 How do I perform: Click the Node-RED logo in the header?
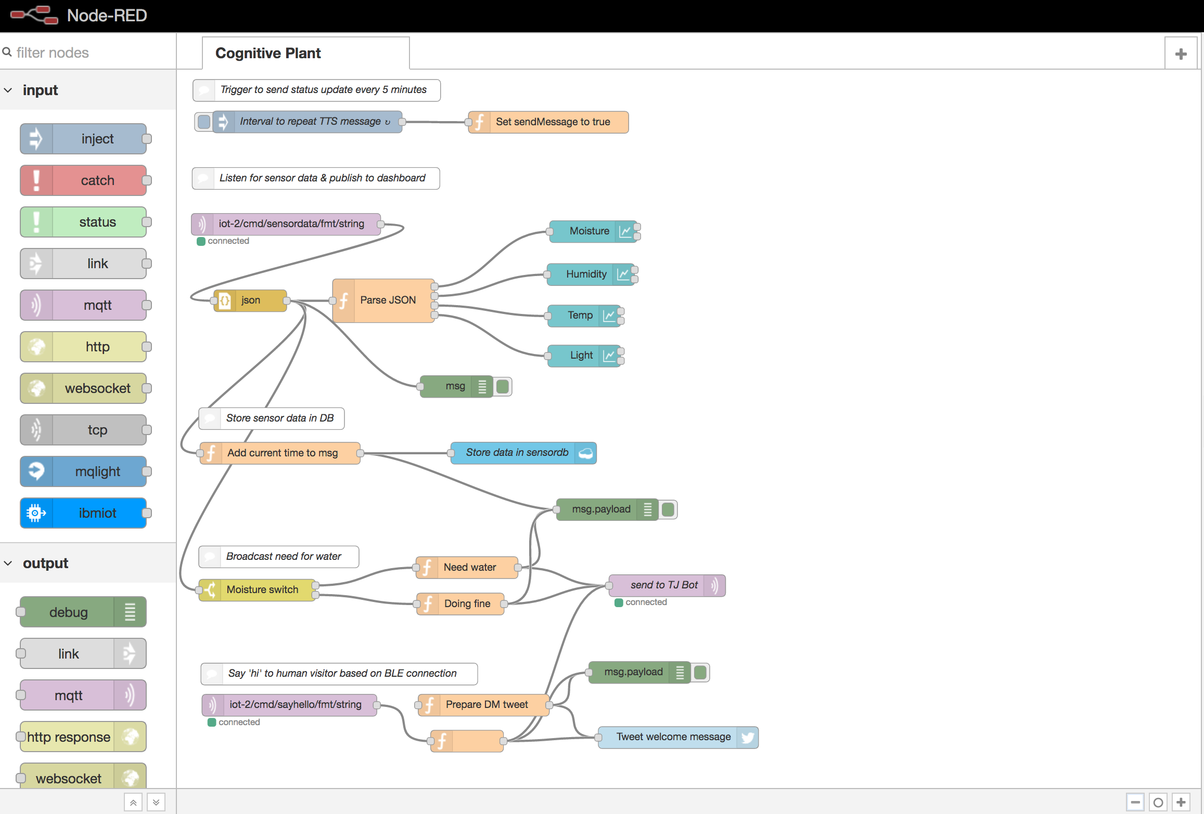pos(34,15)
